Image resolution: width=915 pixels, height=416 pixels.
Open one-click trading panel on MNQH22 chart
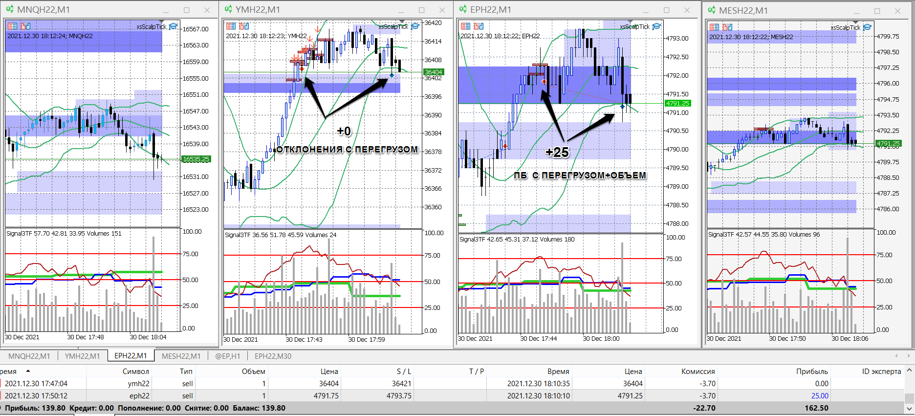point(13,26)
